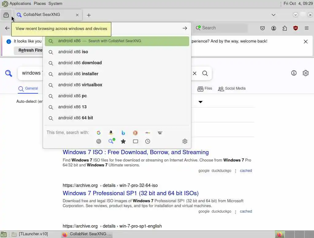The height and width of the screenshot is (238, 314).
Task: Choose suggestion 'android x86 pc'
Action: click(117, 96)
